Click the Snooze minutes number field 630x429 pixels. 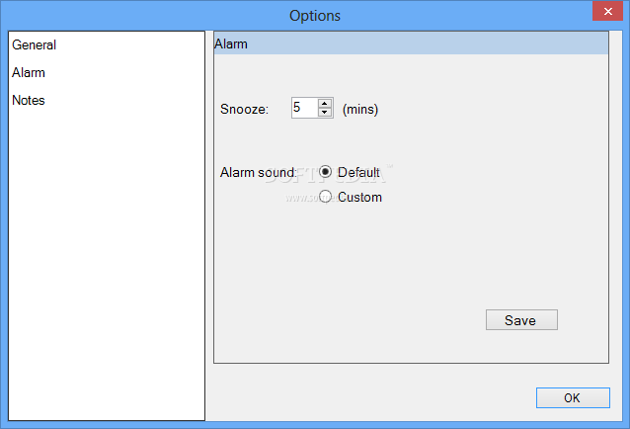click(x=304, y=108)
